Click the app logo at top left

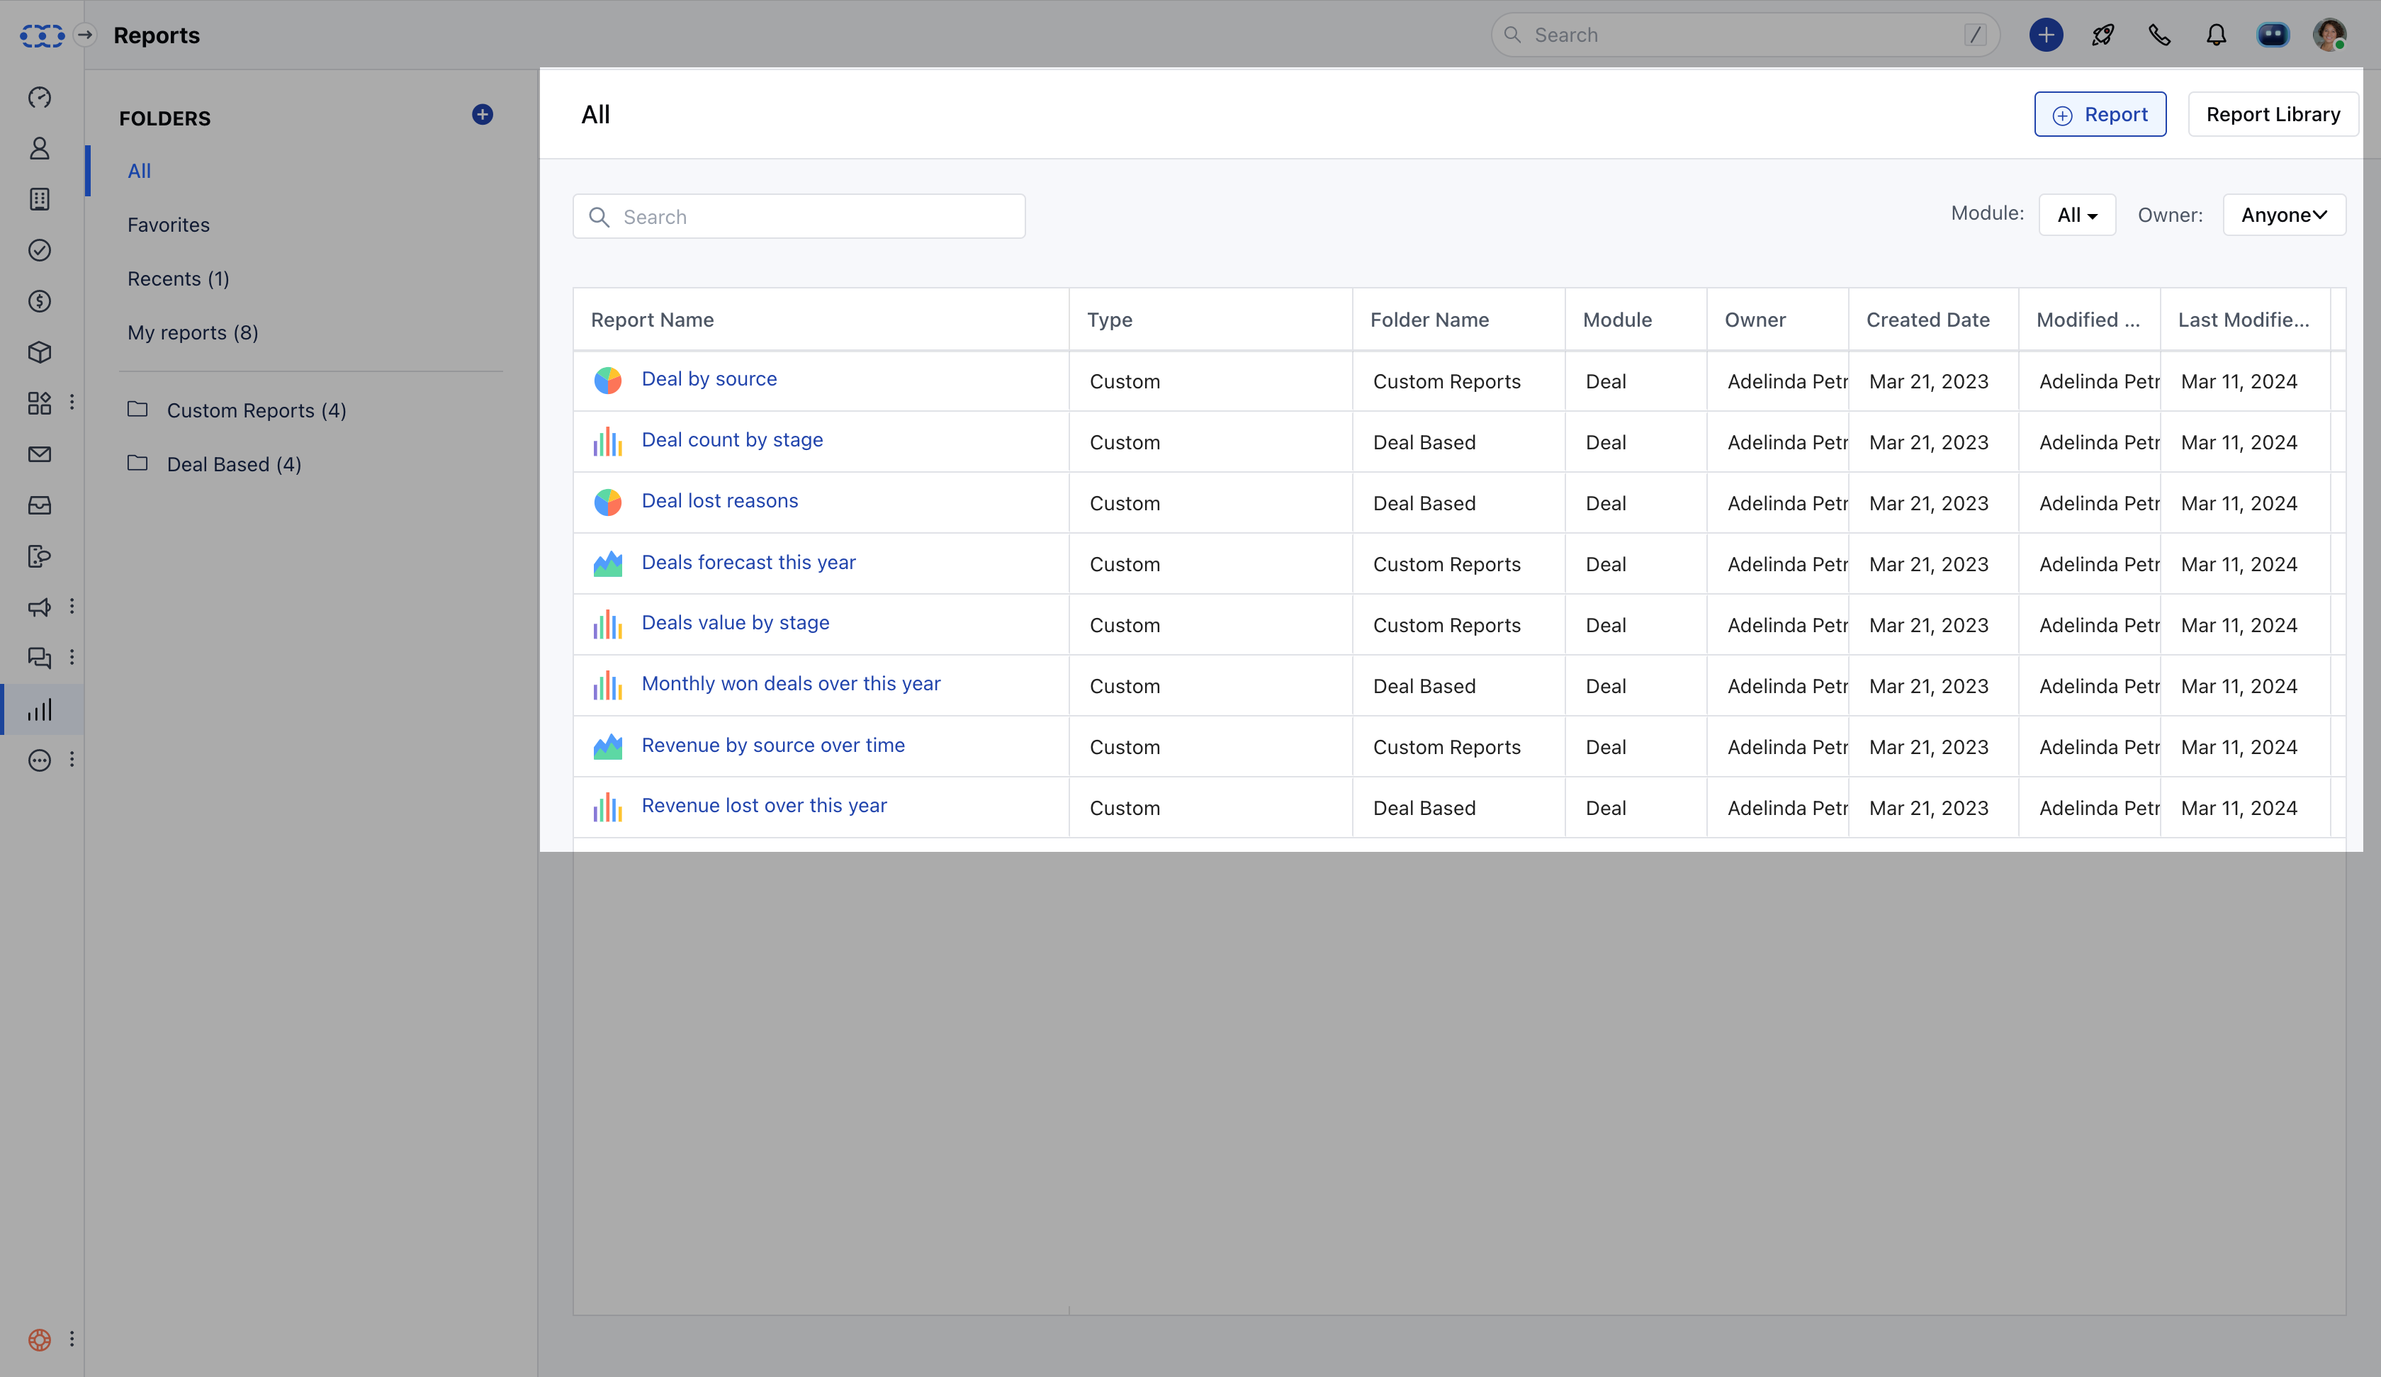[42, 36]
